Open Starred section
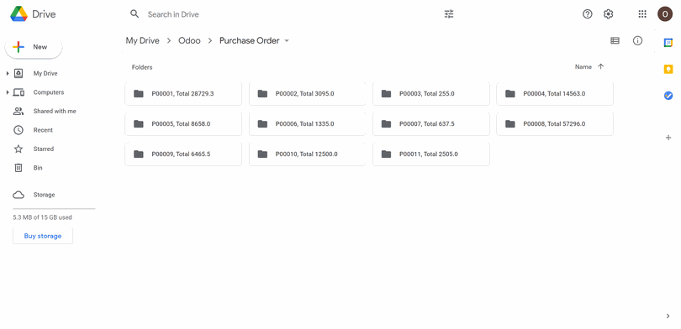Screen dimensions: 681x329 [44, 149]
